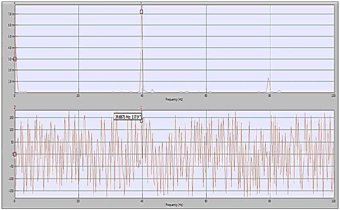Click the -50 label on phase axis
The height and width of the screenshot is (210, 340).
(11, 166)
